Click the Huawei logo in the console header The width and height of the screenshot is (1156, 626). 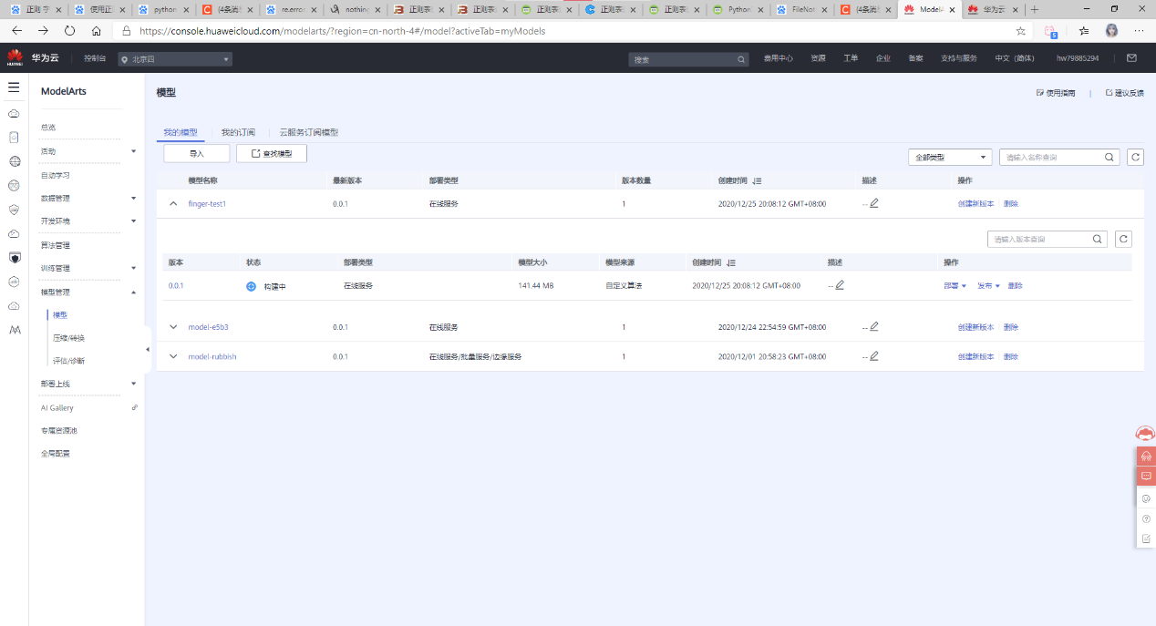pyautogui.click(x=15, y=58)
